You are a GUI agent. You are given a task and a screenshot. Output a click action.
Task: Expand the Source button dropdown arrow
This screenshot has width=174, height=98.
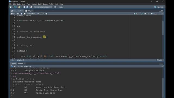pyautogui.click(x=159, y=14)
